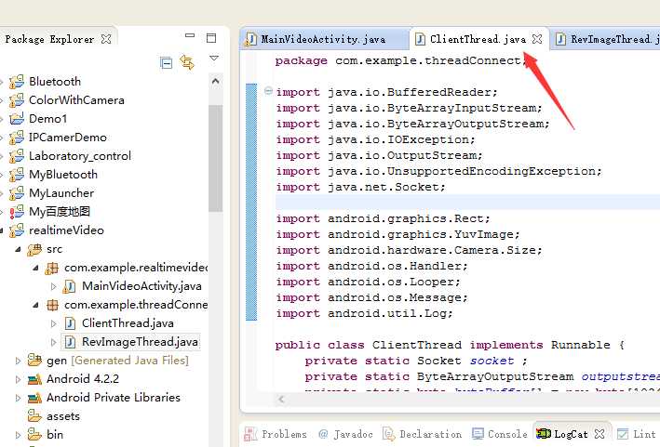Select the gen [Generated Java Files] folder
Image resolution: width=660 pixels, height=447 pixels.
coord(117,361)
